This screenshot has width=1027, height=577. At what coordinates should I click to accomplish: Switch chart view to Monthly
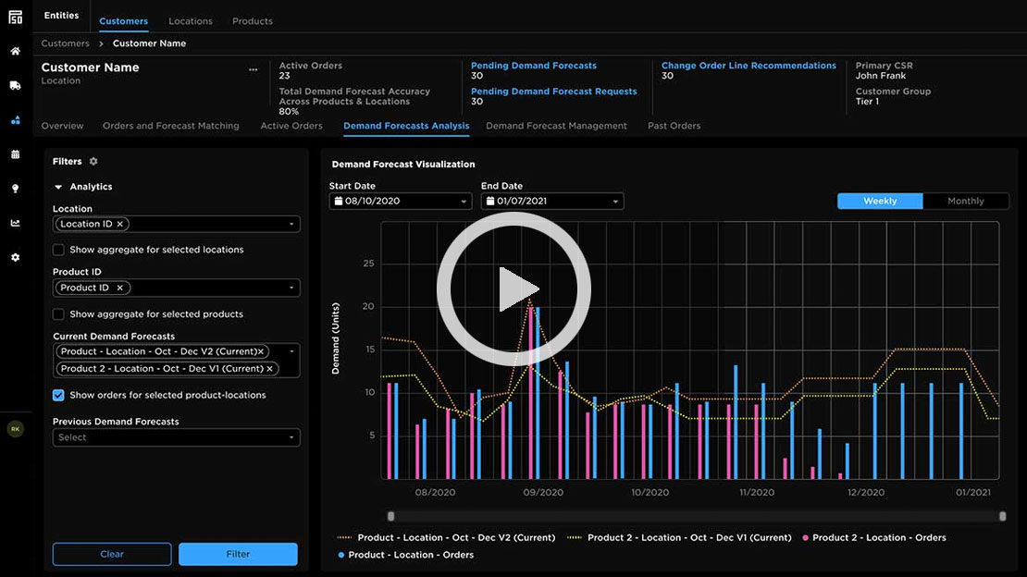[965, 201]
